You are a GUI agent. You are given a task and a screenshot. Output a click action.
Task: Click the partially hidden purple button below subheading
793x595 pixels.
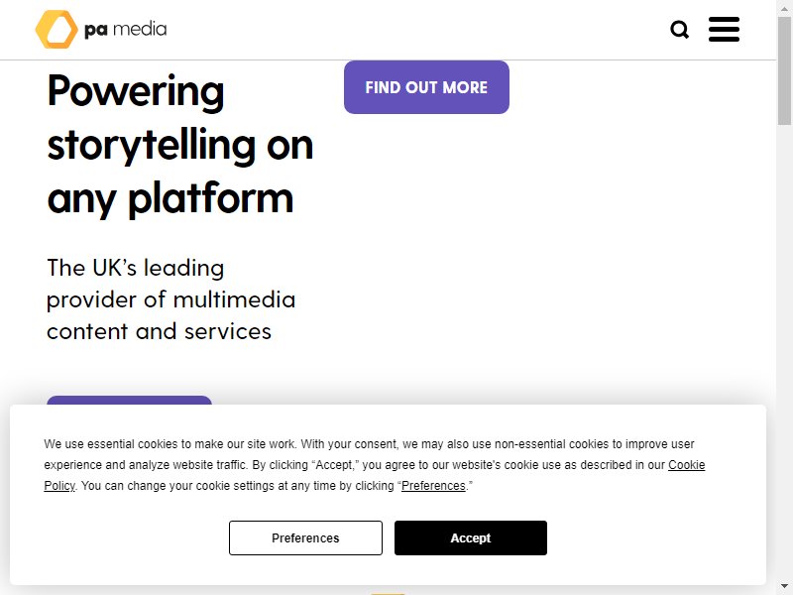129,401
